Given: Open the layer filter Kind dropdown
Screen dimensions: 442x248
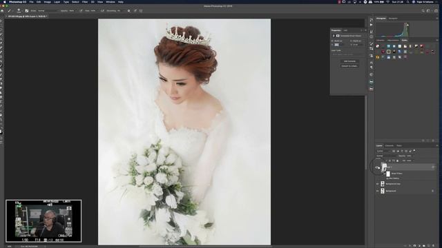Looking at the screenshot, I should pyautogui.click(x=384, y=151).
